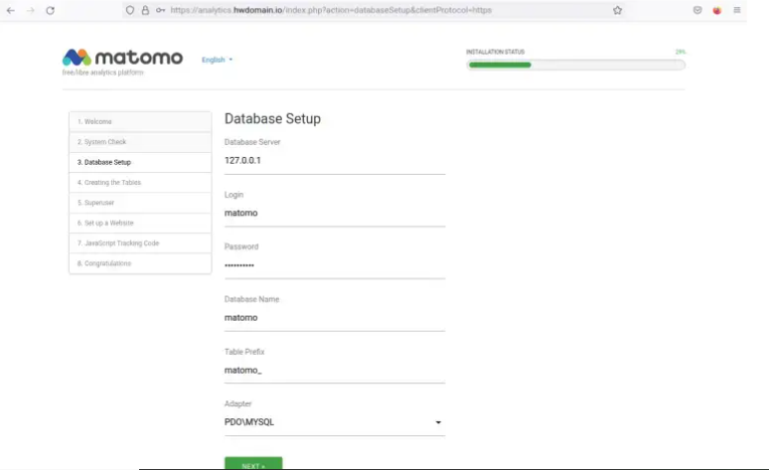Viewport: 769px width, 470px height.
Task: Click the Table Prefix label
Action: (x=244, y=352)
